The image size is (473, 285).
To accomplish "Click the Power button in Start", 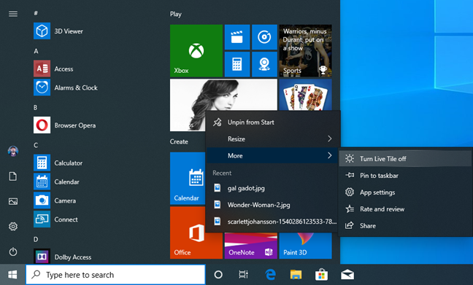I will tap(13, 251).
